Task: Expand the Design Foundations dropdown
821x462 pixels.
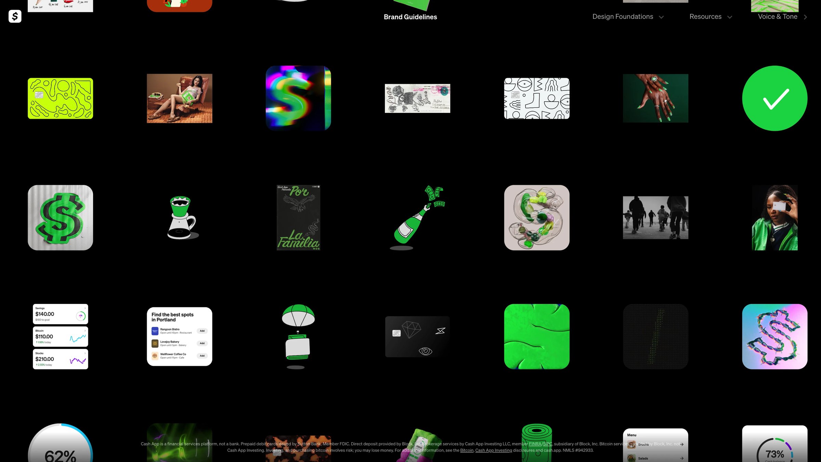Action: pyautogui.click(x=628, y=16)
